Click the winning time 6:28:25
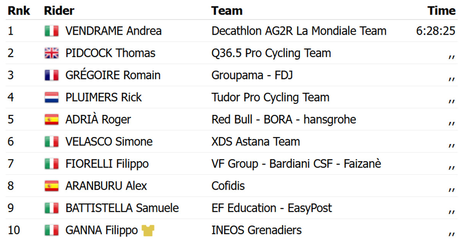Image resolution: width=459 pixels, height=240 pixels. pyautogui.click(x=436, y=31)
